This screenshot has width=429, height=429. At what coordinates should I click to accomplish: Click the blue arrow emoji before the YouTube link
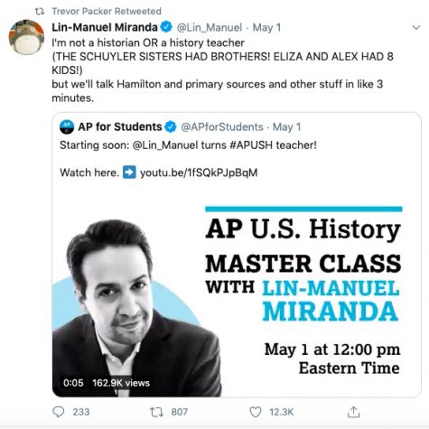click(129, 173)
